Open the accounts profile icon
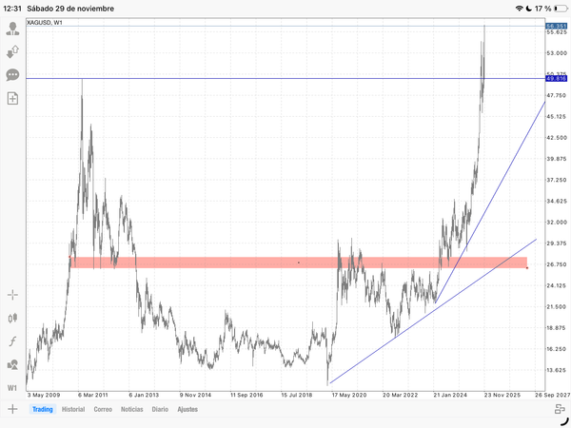 pyautogui.click(x=12, y=29)
